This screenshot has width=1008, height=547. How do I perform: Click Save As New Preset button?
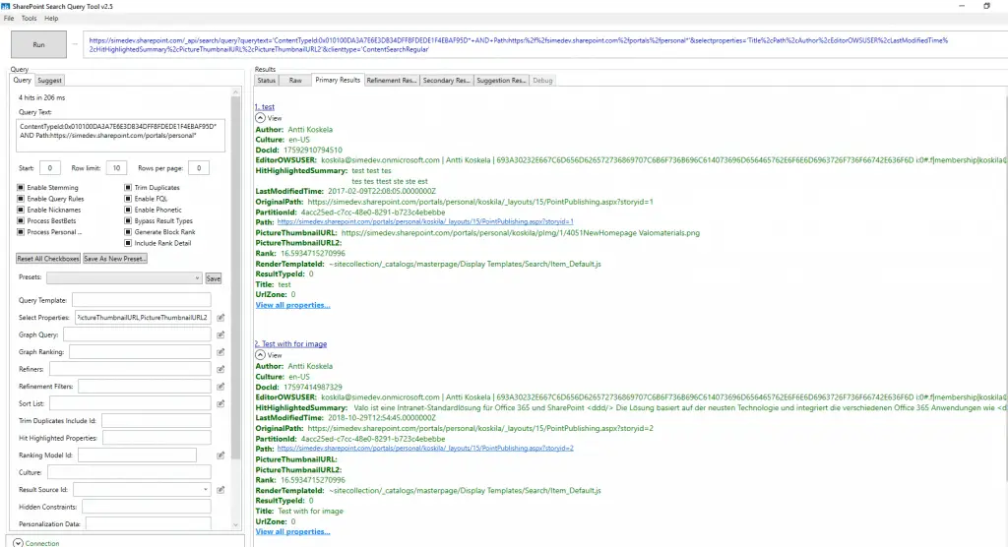click(115, 259)
